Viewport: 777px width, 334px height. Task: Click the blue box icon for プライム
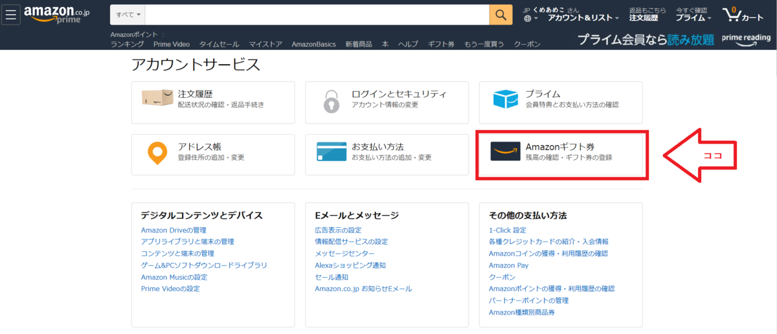(x=506, y=99)
